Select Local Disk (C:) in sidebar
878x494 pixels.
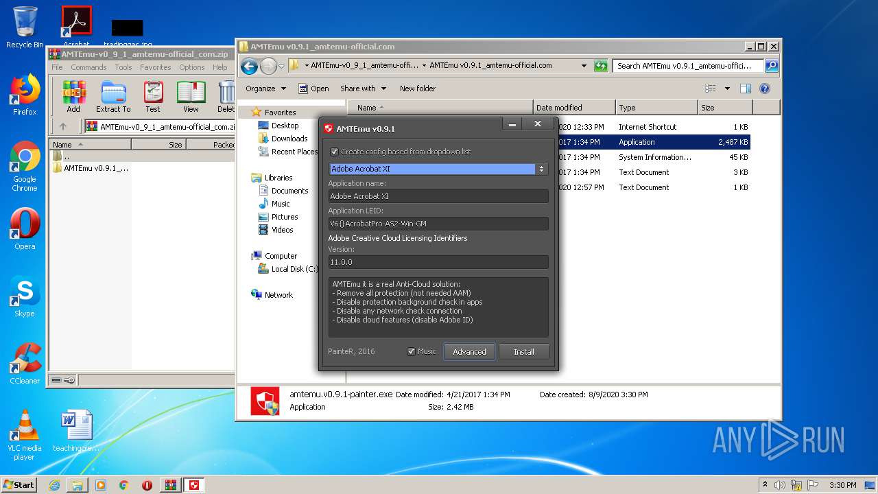(x=288, y=269)
